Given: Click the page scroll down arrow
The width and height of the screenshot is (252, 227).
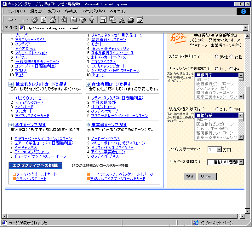Looking at the screenshot, I should [x=248, y=211].
